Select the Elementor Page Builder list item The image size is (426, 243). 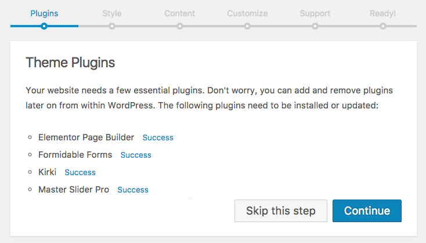pos(86,137)
